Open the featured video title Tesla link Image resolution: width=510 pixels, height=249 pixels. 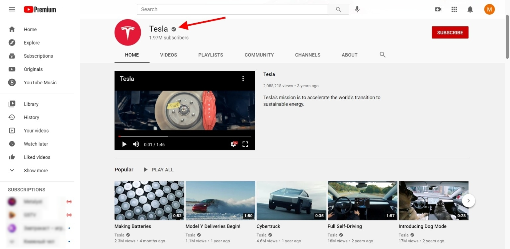tap(269, 74)
